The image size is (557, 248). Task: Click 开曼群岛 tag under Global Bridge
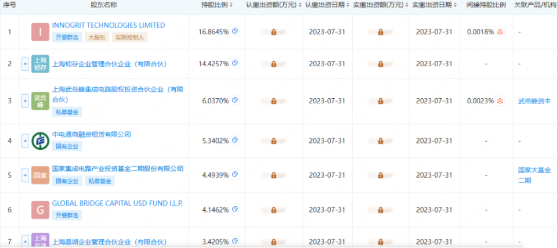point(67,215)
